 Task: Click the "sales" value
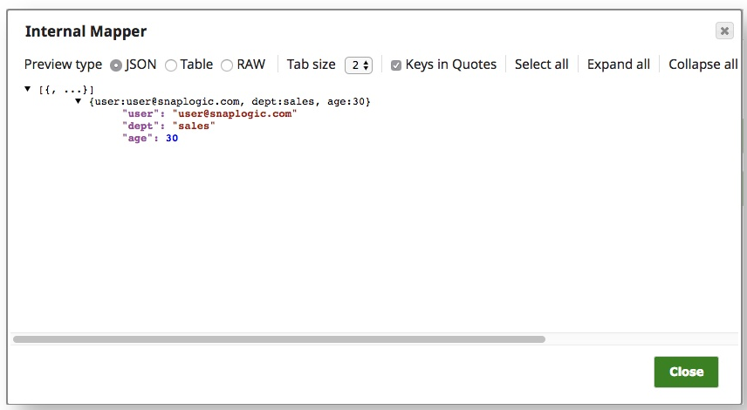pyautogui.click(x=194, y=126)
